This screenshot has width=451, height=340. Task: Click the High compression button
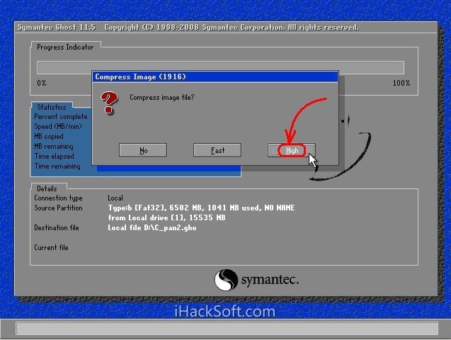(291, 150)
